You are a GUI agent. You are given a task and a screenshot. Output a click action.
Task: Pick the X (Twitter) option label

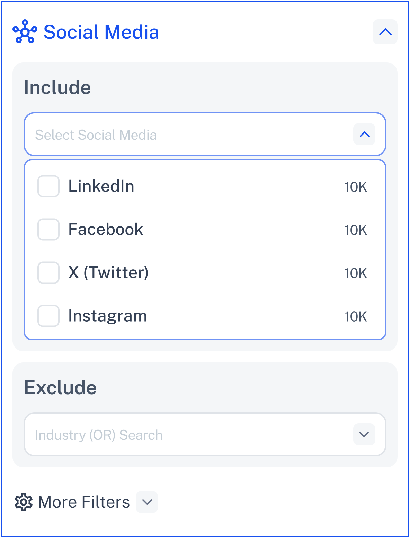click(x=108, y=272)
